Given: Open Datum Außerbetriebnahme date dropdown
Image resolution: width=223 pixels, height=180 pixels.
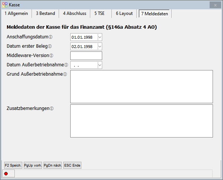Looking at the screenshot, I should coord(99,65).
